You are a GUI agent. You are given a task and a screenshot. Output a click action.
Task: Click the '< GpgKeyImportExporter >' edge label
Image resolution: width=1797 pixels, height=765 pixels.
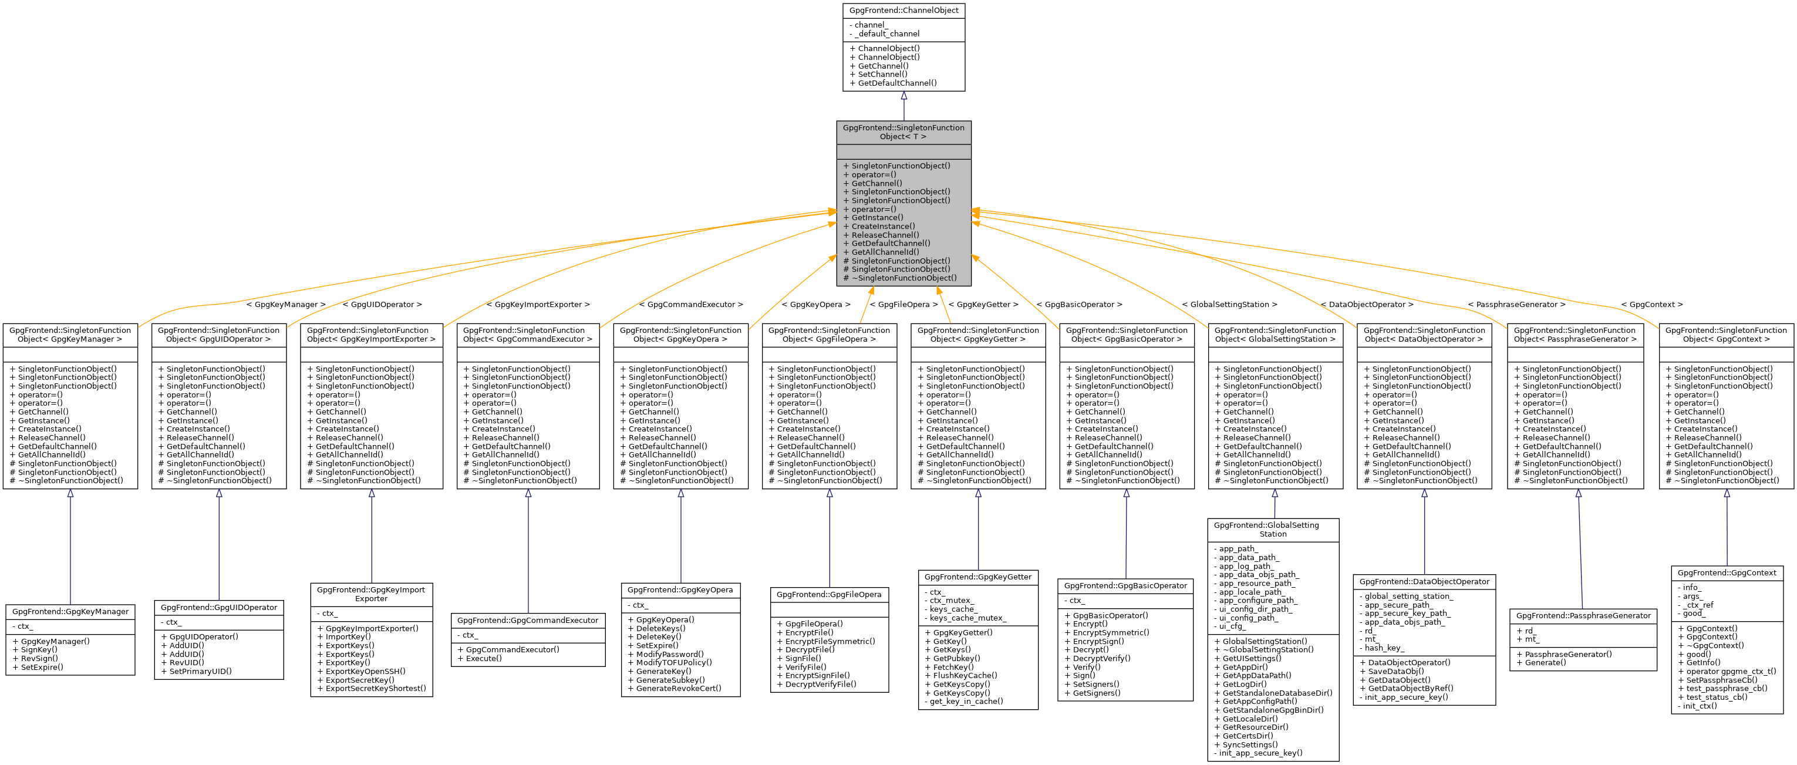(x=538, y=305)
